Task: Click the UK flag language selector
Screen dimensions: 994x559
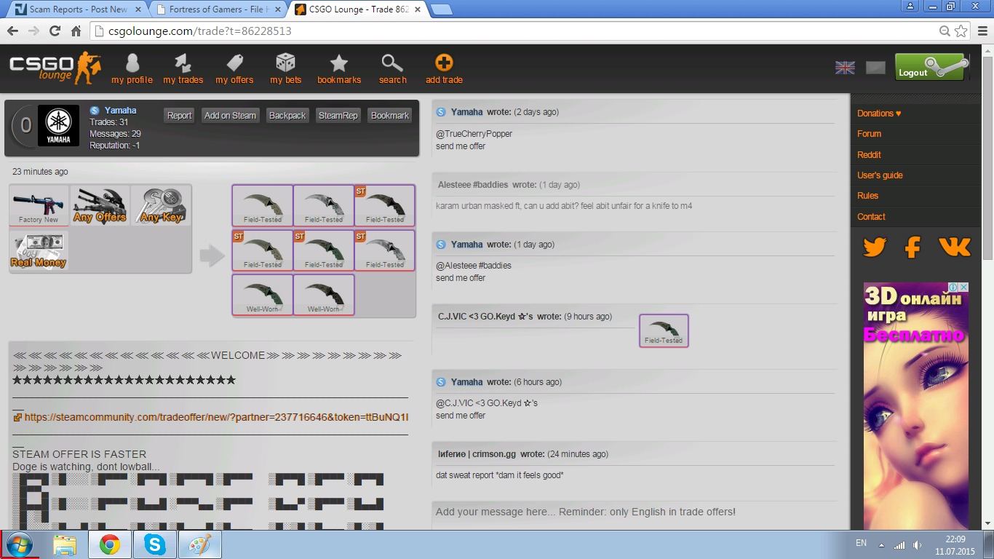Action: pyautogui.click(x=845, y=68)
